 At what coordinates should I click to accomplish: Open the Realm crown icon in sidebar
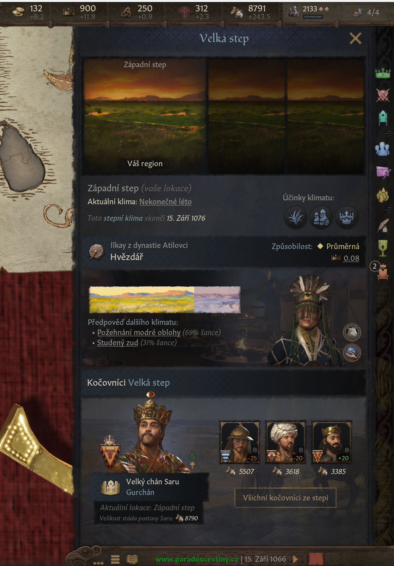coord(383,73)
